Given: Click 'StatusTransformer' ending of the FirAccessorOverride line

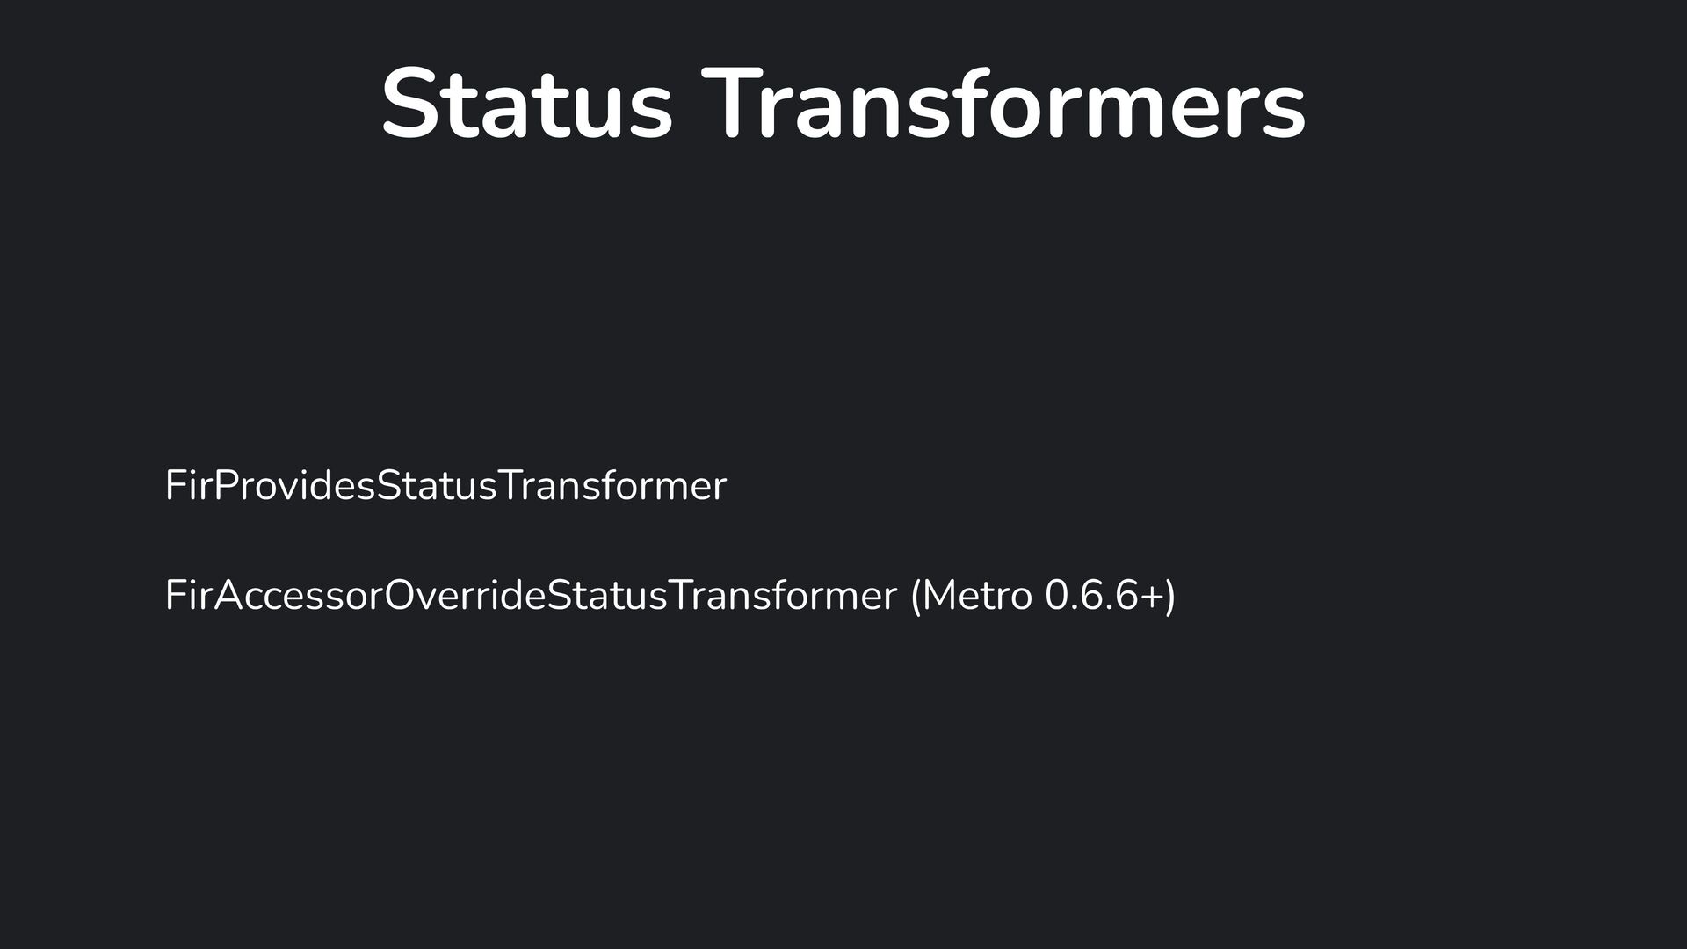Looking at the screenshot, I should (x=721, y=596).
